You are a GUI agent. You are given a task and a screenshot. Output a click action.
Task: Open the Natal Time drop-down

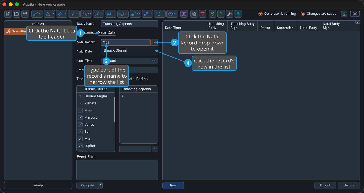pyautogui.click(x=154, y=61)
